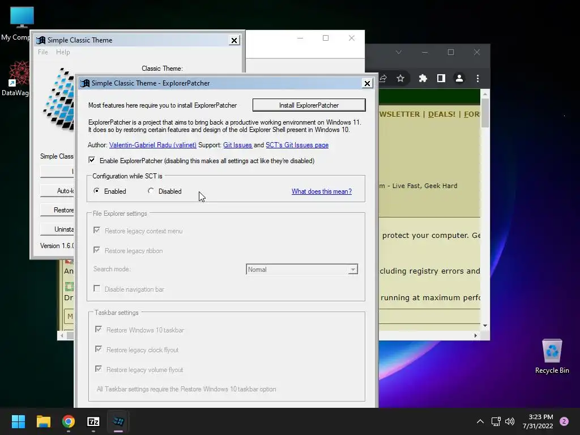Click Chrome's share page icon
Viewport: 580px width, 435px height.
pyautogui.click(x=383, y=78)
